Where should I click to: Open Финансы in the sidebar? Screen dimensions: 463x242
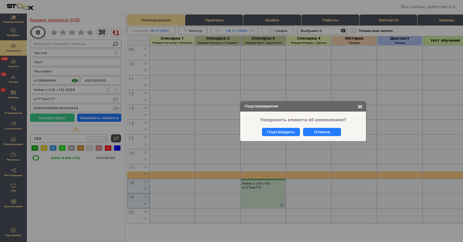[x=13, y=157]
